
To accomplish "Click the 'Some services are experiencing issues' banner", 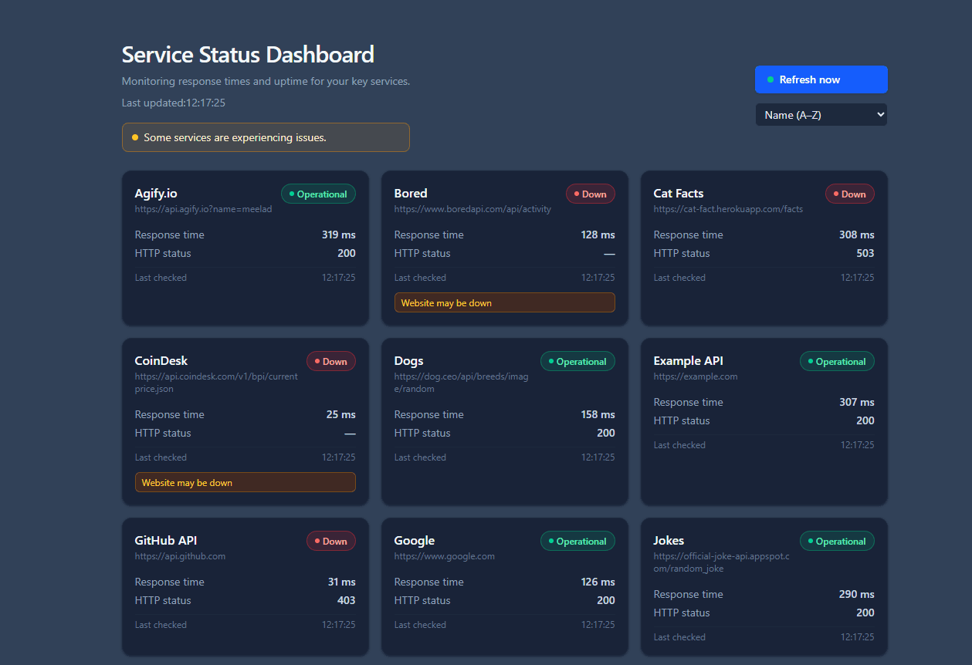I will pyautogui.click(x=266, y=137).
